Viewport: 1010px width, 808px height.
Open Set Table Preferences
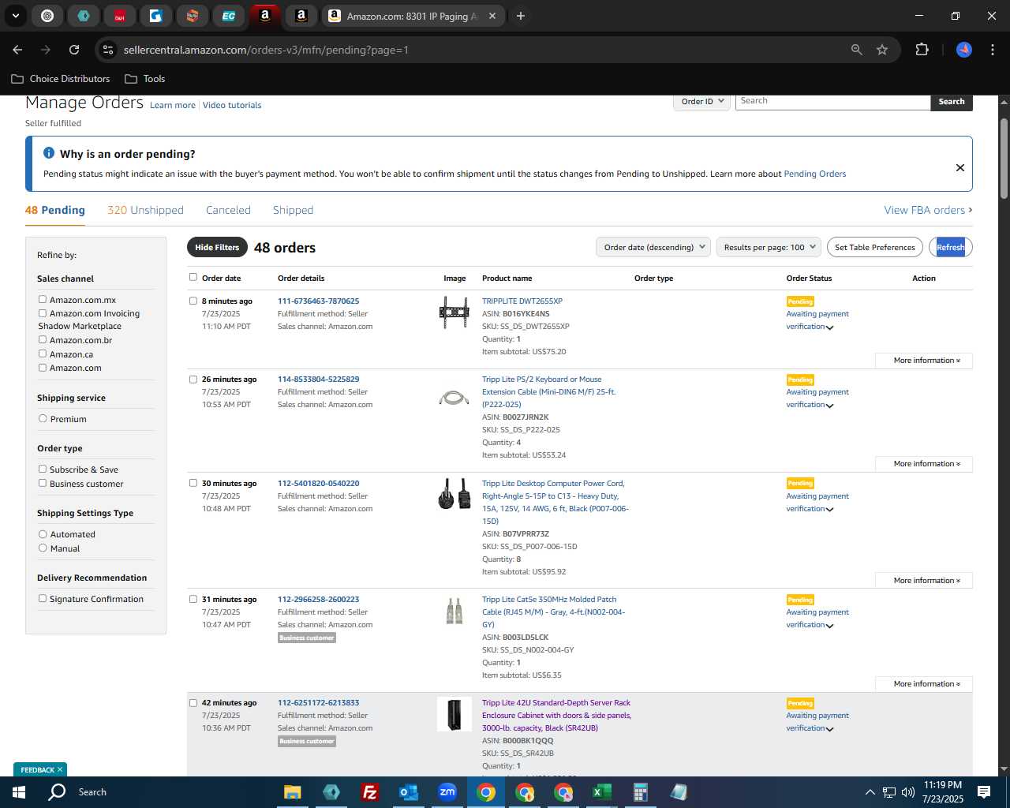pos(875,247)
